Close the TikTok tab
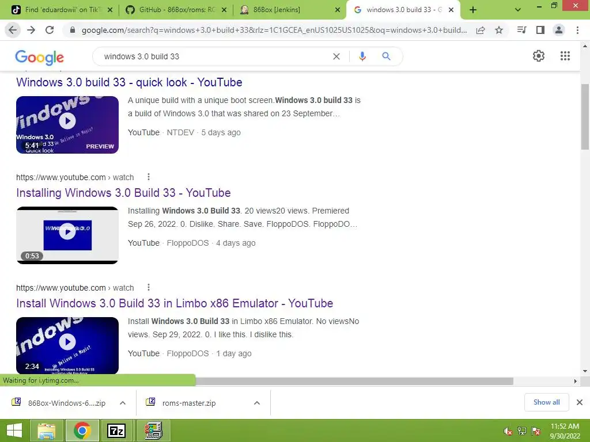590x442 pixels. (x=110, y=10)
